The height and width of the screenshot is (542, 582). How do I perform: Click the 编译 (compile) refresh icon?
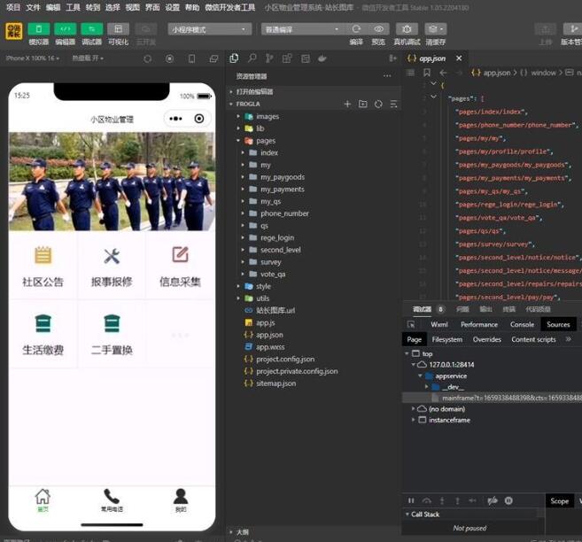[356, 29]
